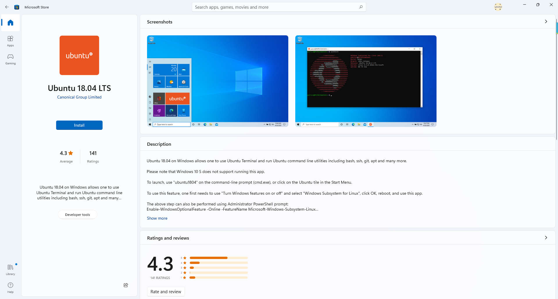558x299 pixels.
Task: Click the search magnifier icon
Action: [361, 7]
